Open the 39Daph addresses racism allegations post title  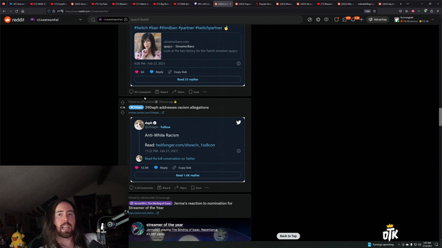(x=177, y=107)
